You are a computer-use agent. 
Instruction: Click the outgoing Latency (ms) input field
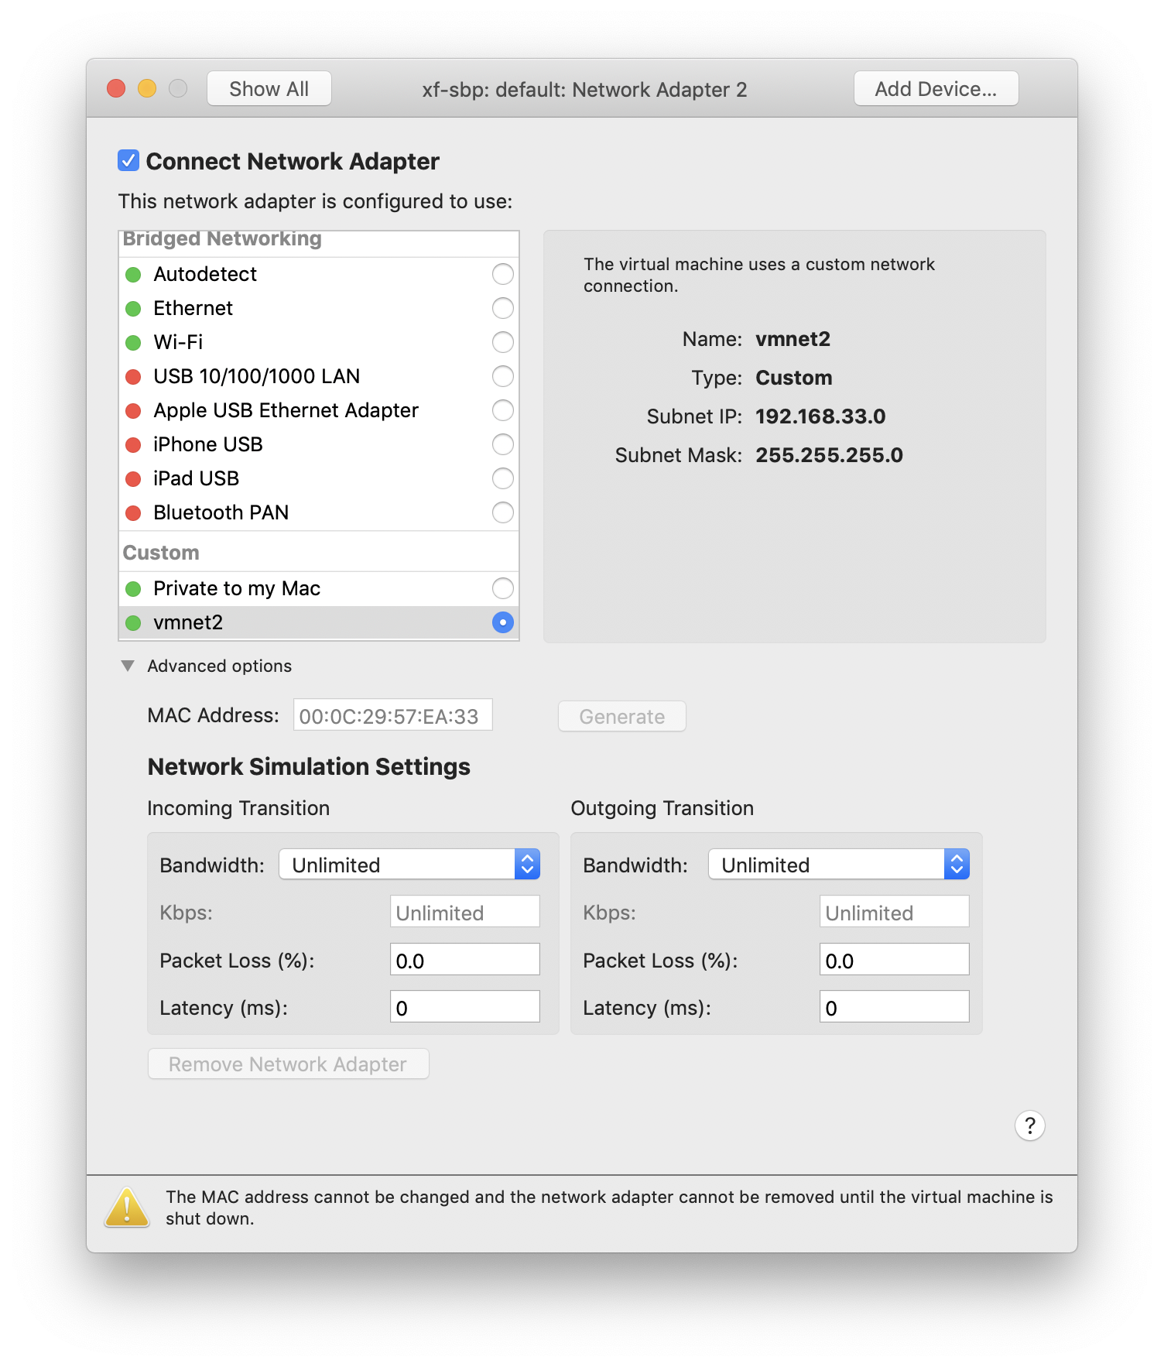(894, 1007)
